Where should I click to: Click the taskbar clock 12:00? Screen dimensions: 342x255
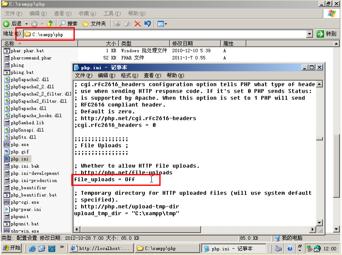click(x=330, y=249)
